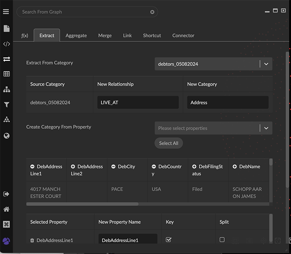The height and width of the screenshot is (254, 291).
Task: Open the Please select properties dropdown
Action: (x=266, y=128)
